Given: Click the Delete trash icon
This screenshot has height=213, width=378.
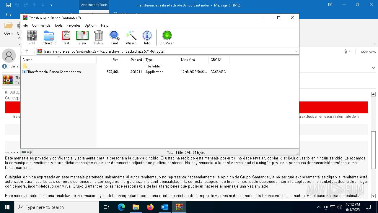Looking at the screenshot, I should click(99, 38).
